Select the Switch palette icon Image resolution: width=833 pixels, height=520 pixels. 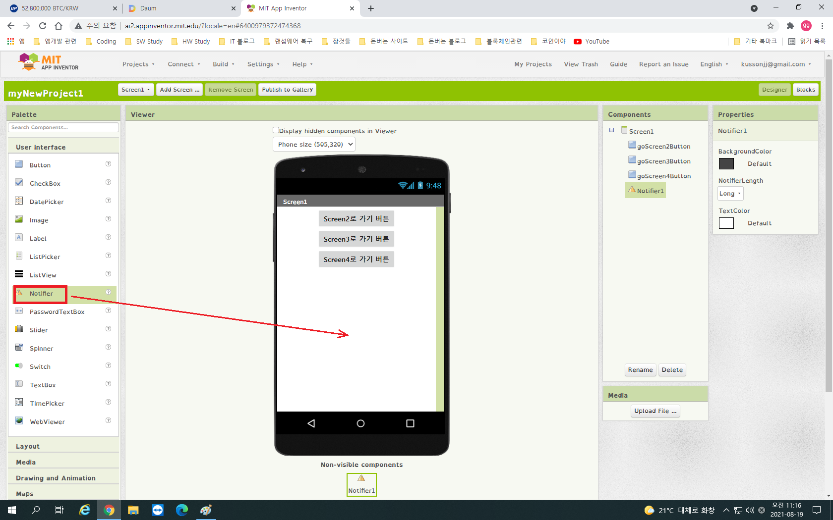(19, 365)
